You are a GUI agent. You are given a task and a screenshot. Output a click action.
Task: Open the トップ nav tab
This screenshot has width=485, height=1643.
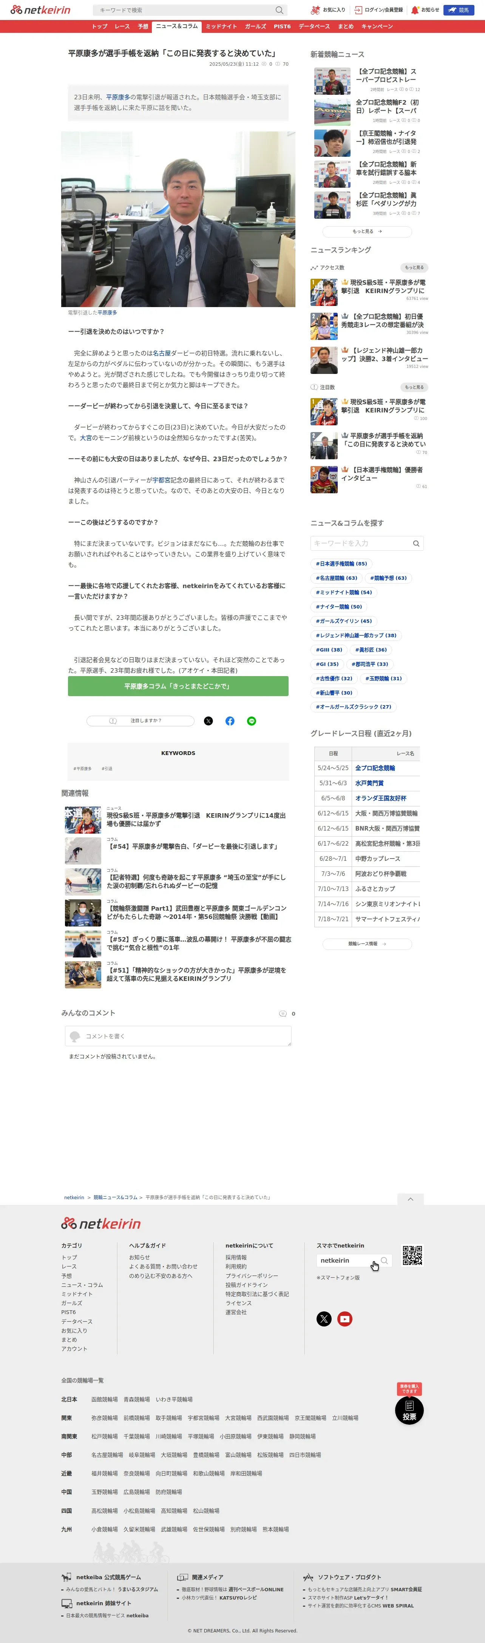(x=100, y=26)
